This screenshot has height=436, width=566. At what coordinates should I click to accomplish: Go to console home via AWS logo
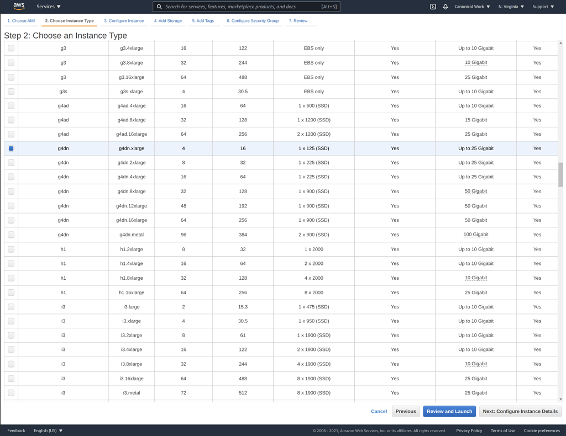click(x=18, y=7)
